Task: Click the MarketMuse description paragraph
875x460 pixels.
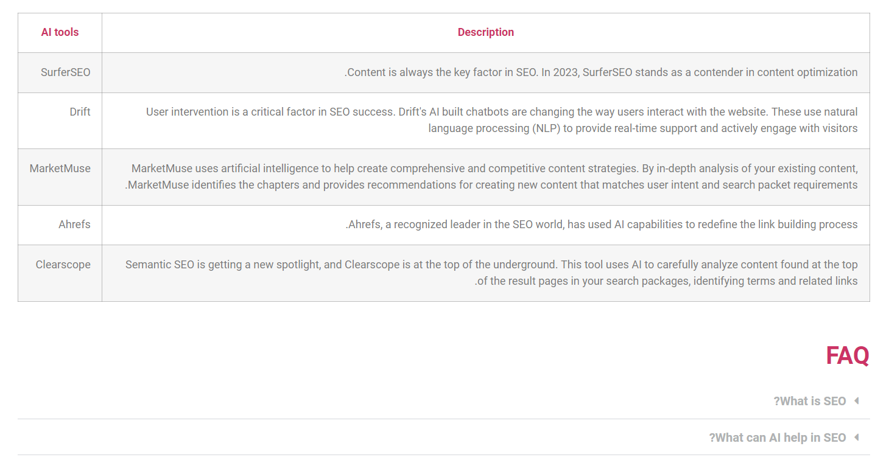Action: [x=491, y=176]
